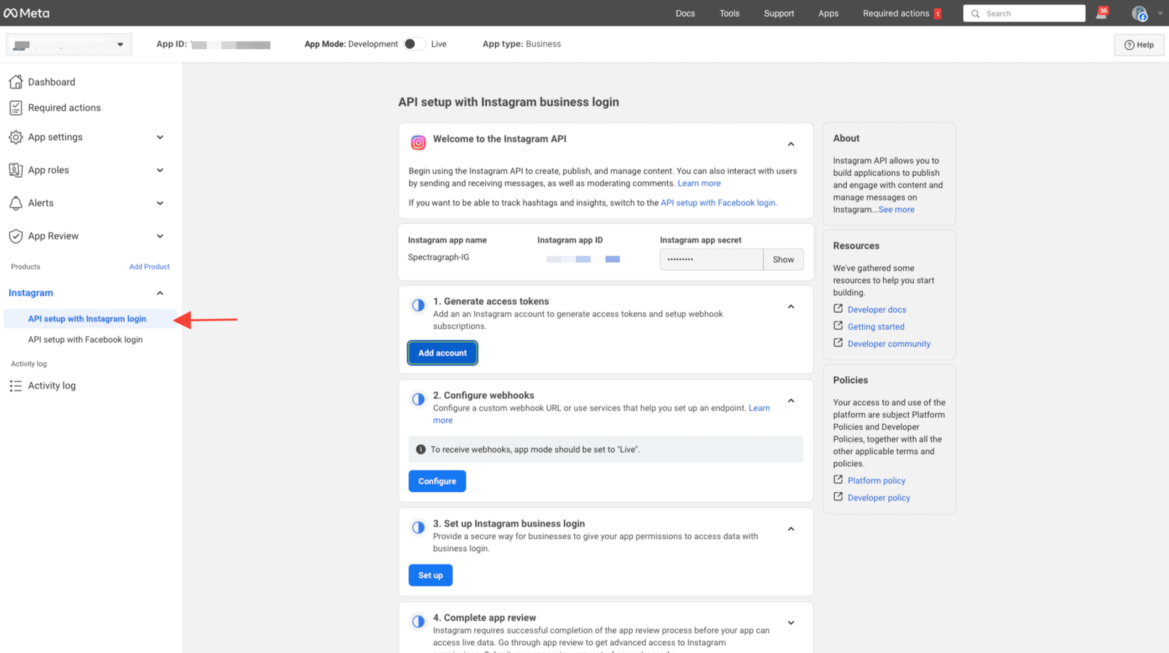Click the See more link in About
The image size is (1169, 653).
point(896,209)
